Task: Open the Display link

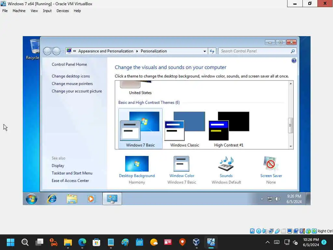Action: [x=58, y=166]
